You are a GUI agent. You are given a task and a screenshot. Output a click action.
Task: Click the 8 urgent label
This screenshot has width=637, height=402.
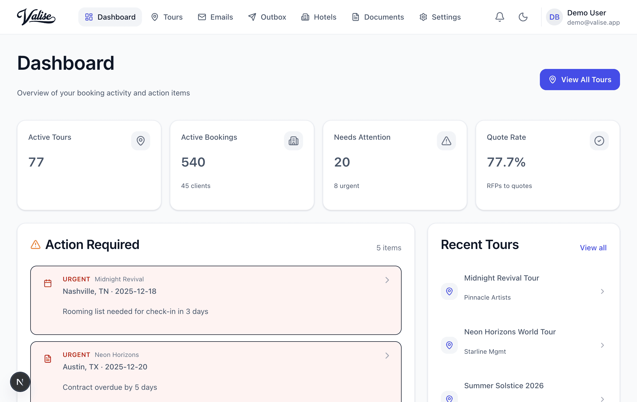tap(346, 186)
